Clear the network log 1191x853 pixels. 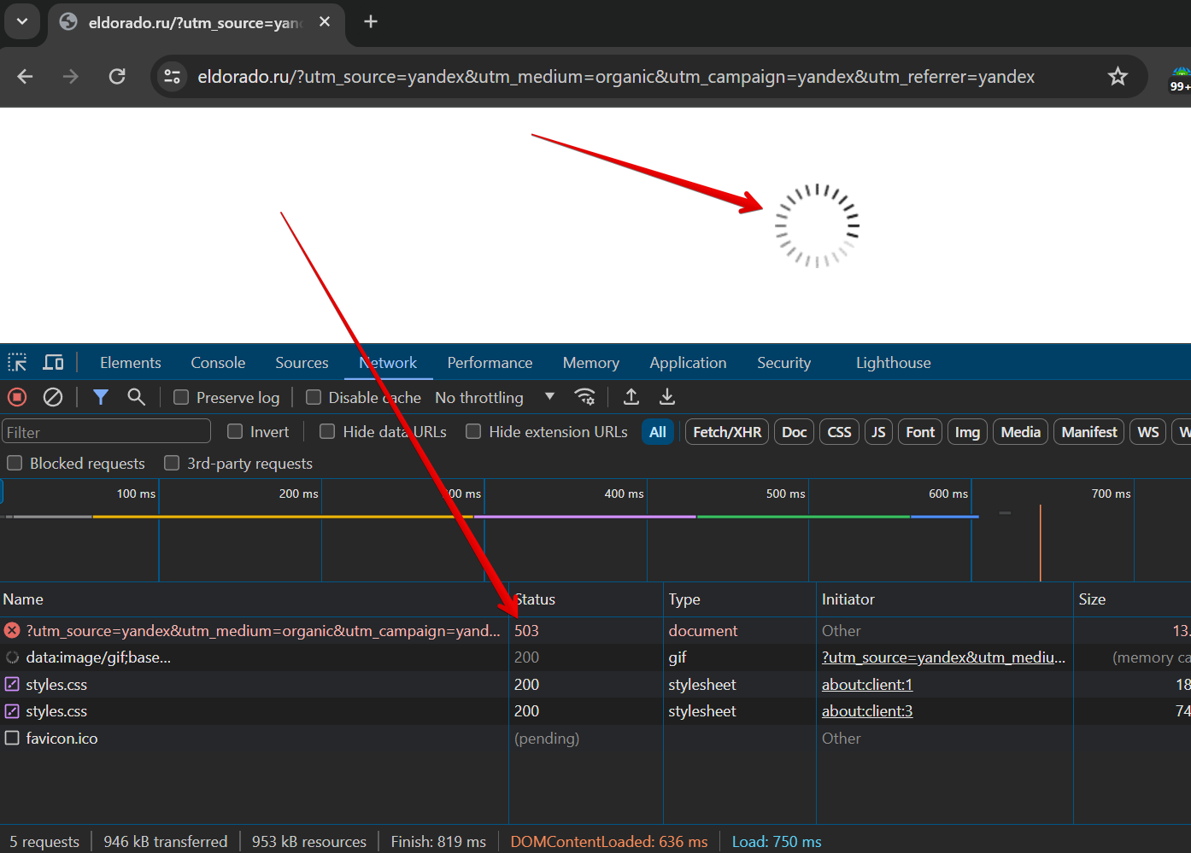(x=53, y=397)
